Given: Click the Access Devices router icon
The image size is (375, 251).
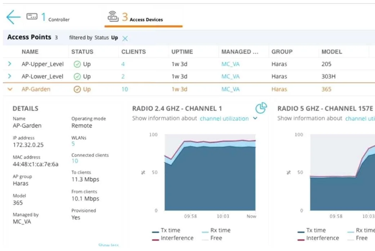Looking at the screenshot, I should (x=113, y=17).
